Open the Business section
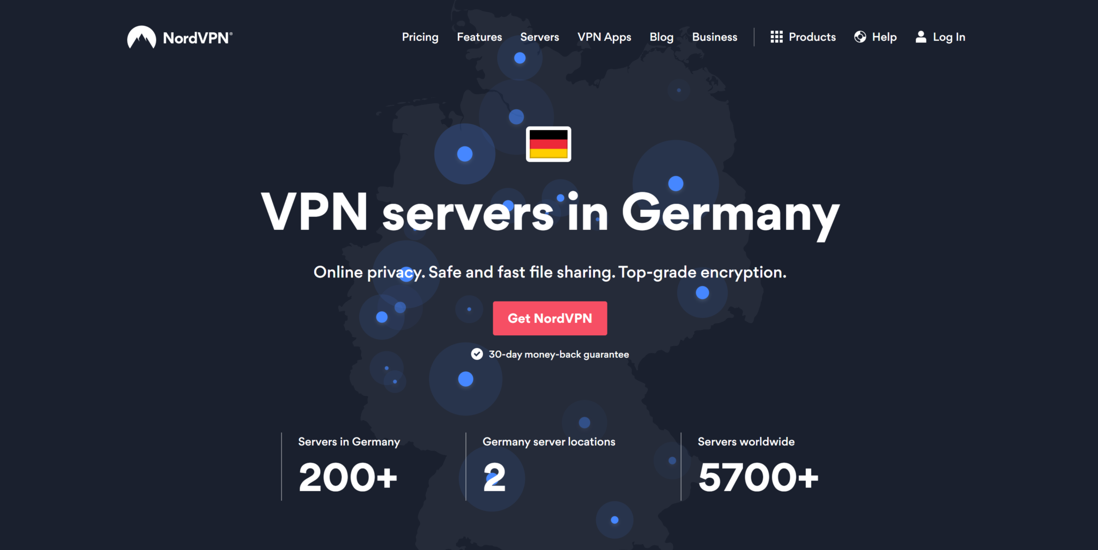The height and width of the screenshot is (550, 1098). (715, 37)
